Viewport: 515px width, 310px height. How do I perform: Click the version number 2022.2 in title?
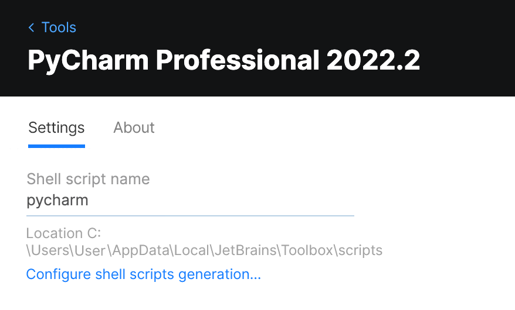click(373, 61)
